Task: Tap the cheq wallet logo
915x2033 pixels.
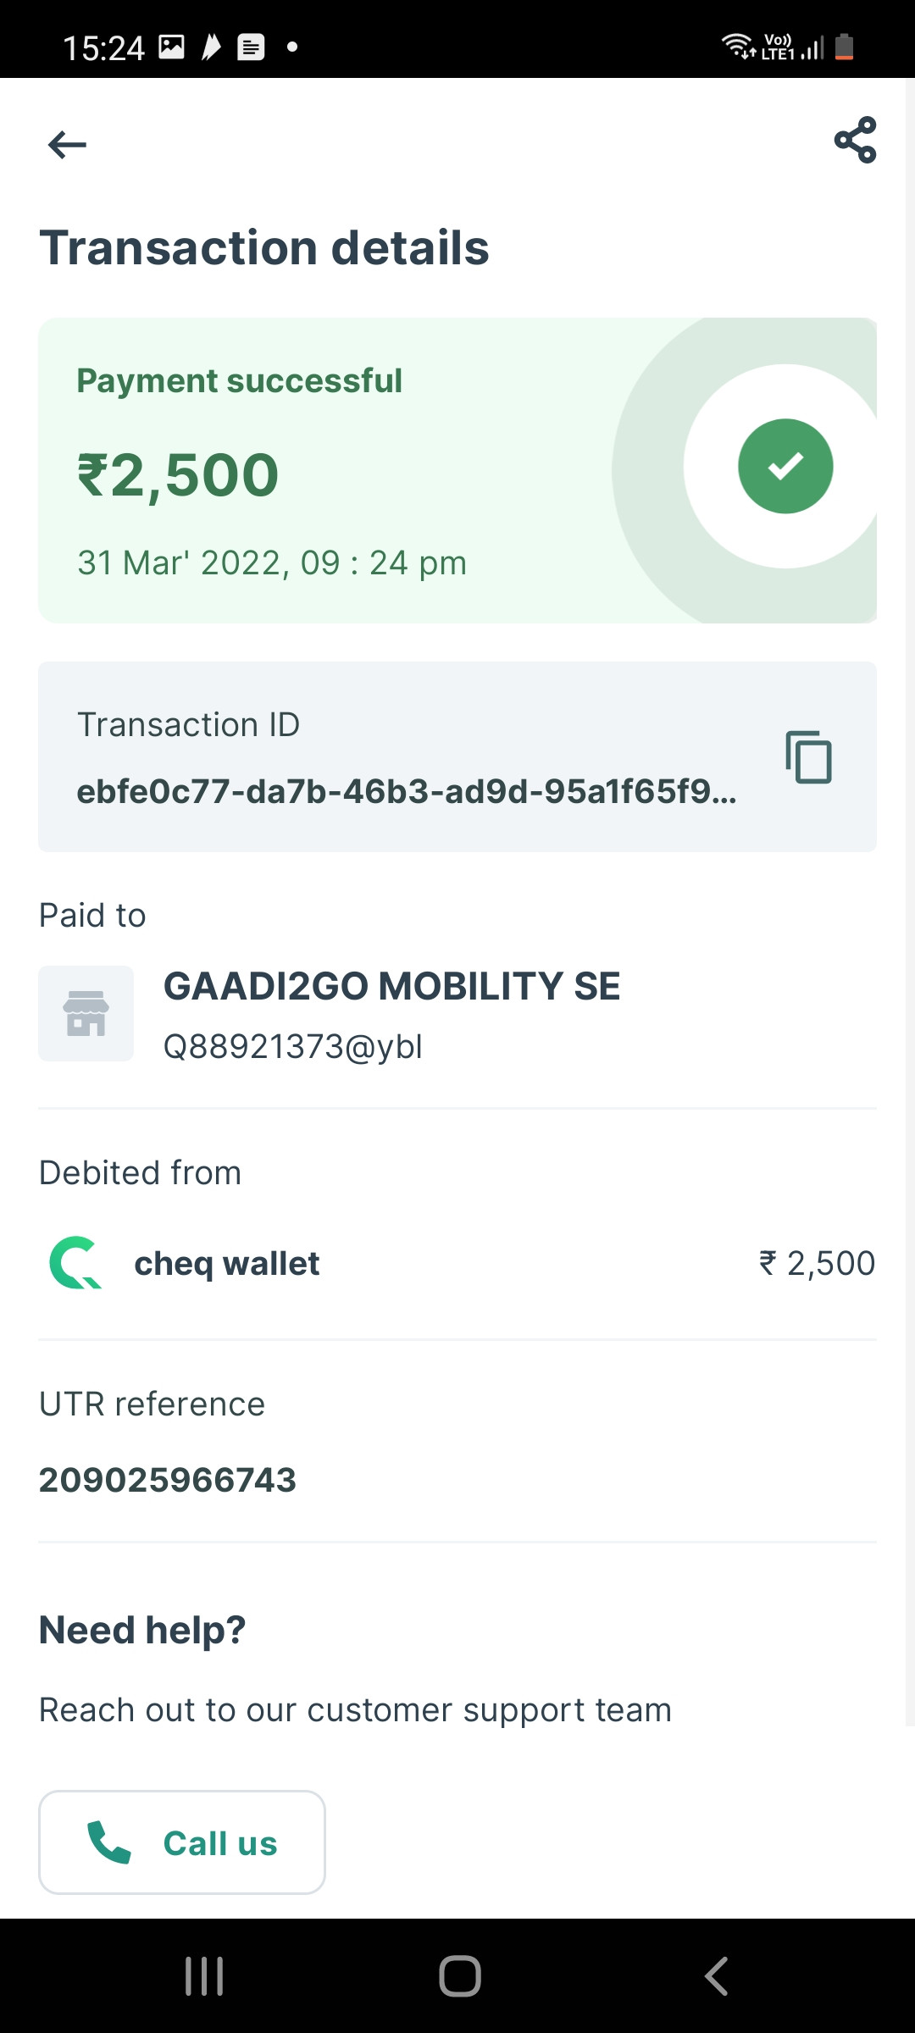Action: coord(75,1263)
